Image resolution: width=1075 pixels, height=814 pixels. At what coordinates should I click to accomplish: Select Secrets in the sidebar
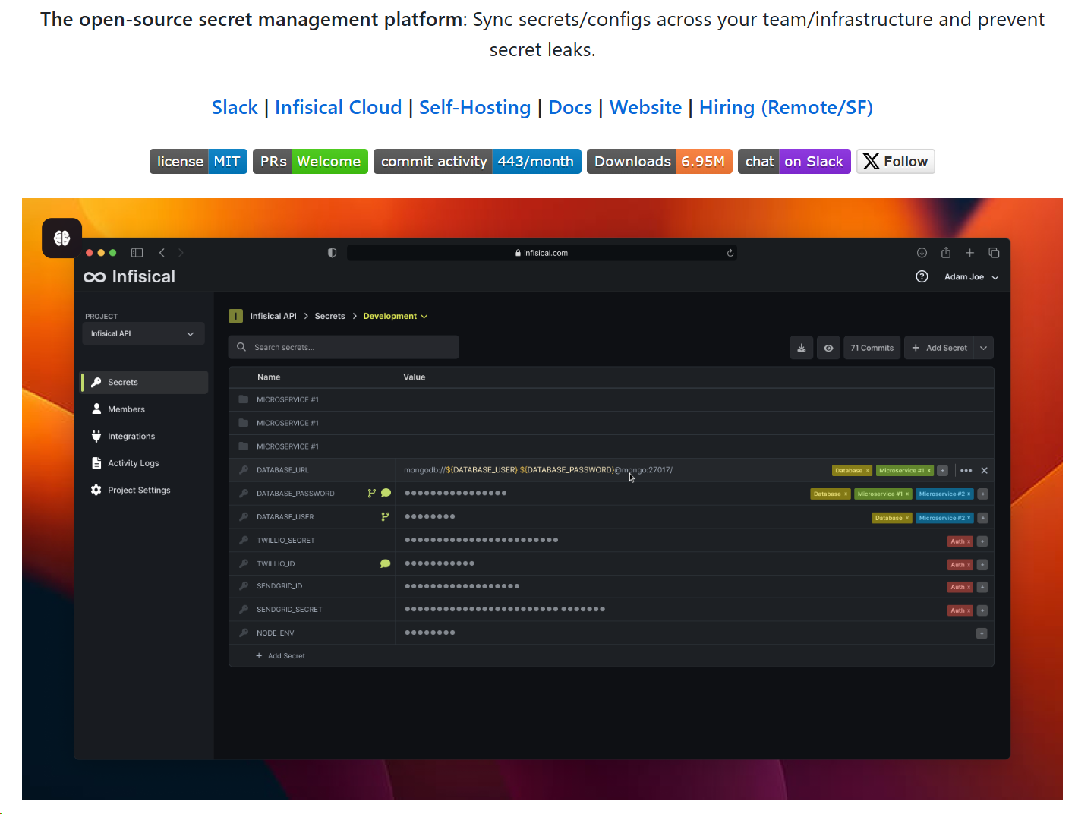144,383
